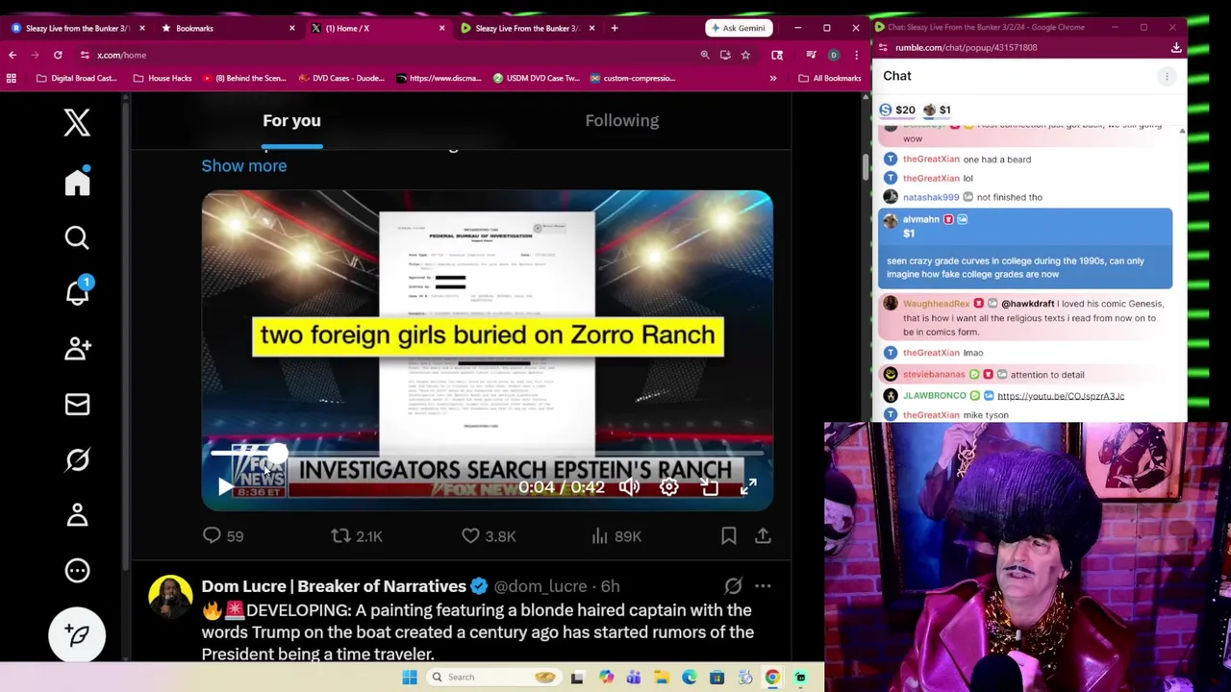Open Home in X sidebar

(77, 182)
